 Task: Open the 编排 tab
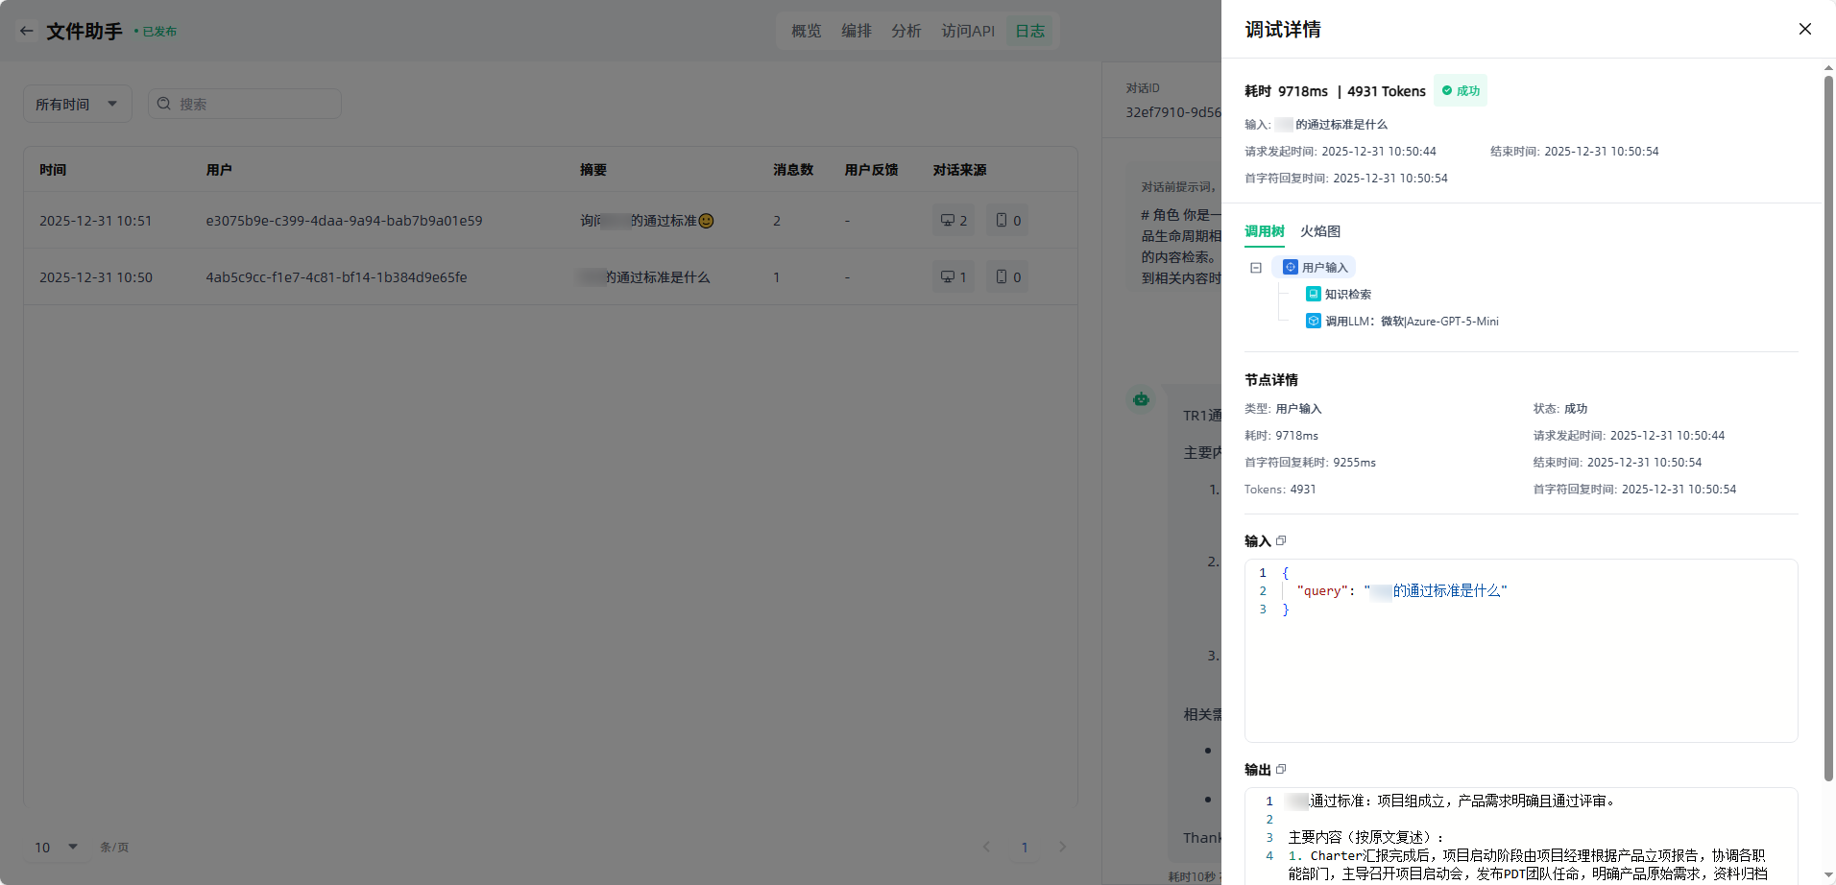(856, 31)
